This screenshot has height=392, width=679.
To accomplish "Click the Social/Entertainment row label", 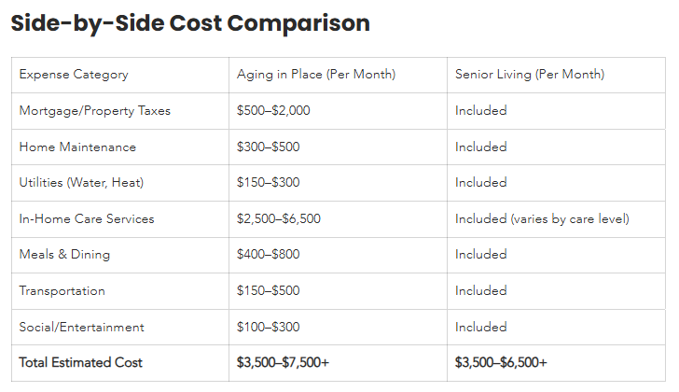I will [x=82, y=328].
